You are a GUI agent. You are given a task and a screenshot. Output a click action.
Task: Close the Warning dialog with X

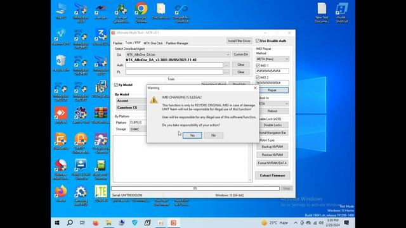(x=255, y=88)
